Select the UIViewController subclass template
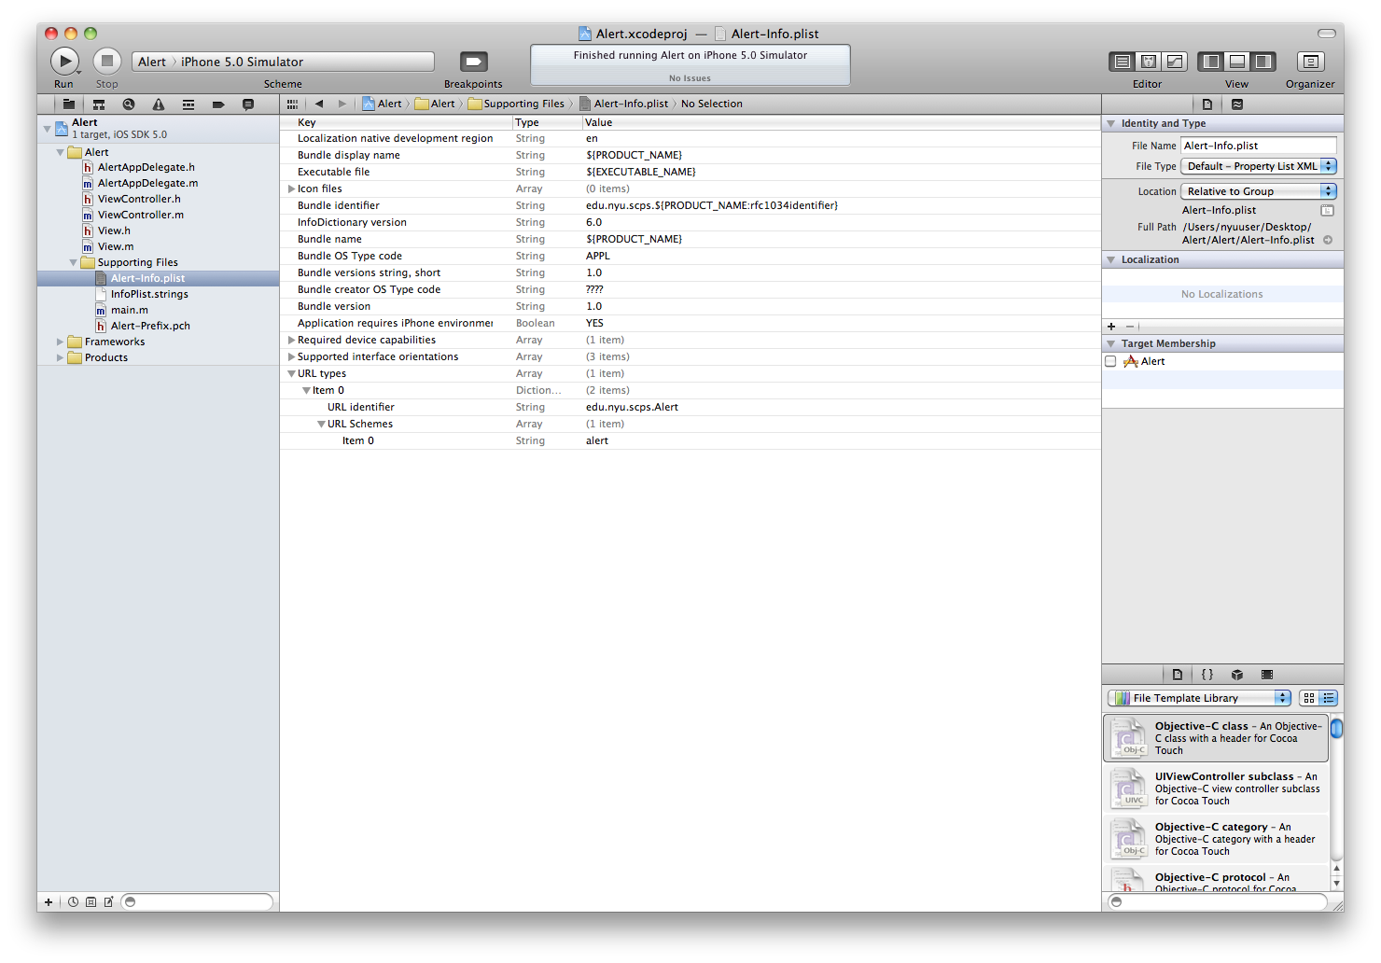Image resolution: width=1381 pixels, height=963 pixels. pos(1217,789)
